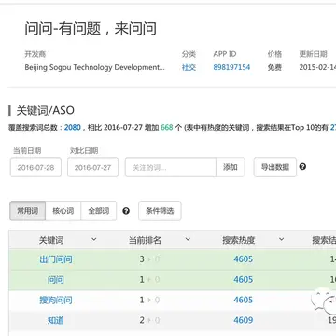This screenshot has height=336, width=336.
Task: Click search heat 4609 in 知道 row
Action: coord(244,320)
